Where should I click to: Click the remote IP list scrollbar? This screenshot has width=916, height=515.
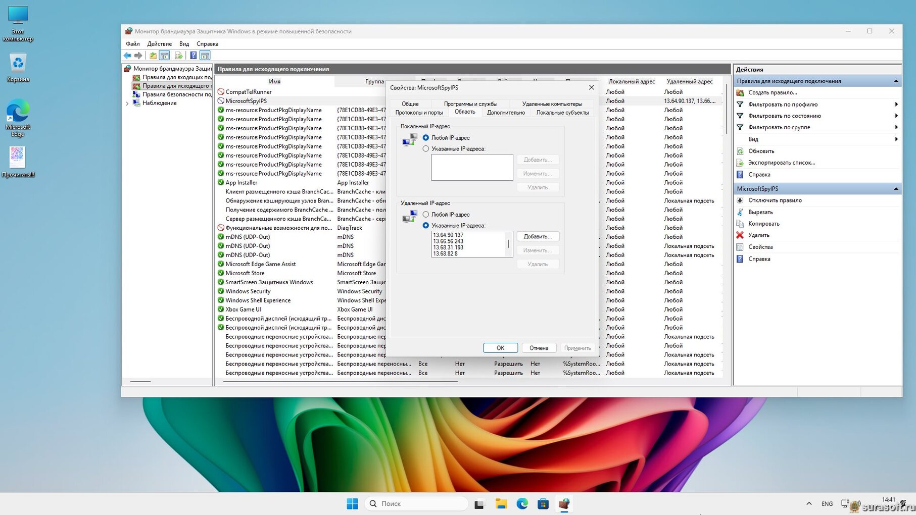tap(508, 244)
